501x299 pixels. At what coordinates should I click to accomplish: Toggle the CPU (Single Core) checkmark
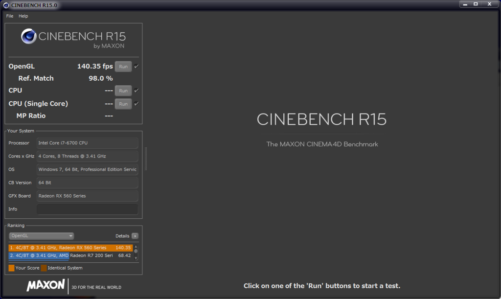point(137,104)
